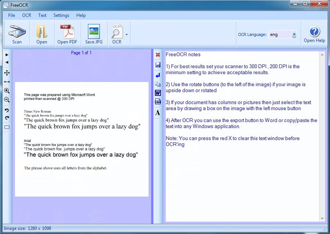The width and height of the screenshot is (330, 234).
Task: Close the FreeOCR window
Action: click(x=319, y=4)
